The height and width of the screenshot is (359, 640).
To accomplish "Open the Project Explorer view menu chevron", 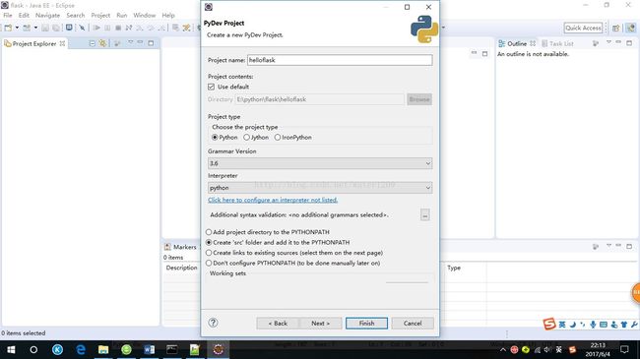I will (130, 42).
